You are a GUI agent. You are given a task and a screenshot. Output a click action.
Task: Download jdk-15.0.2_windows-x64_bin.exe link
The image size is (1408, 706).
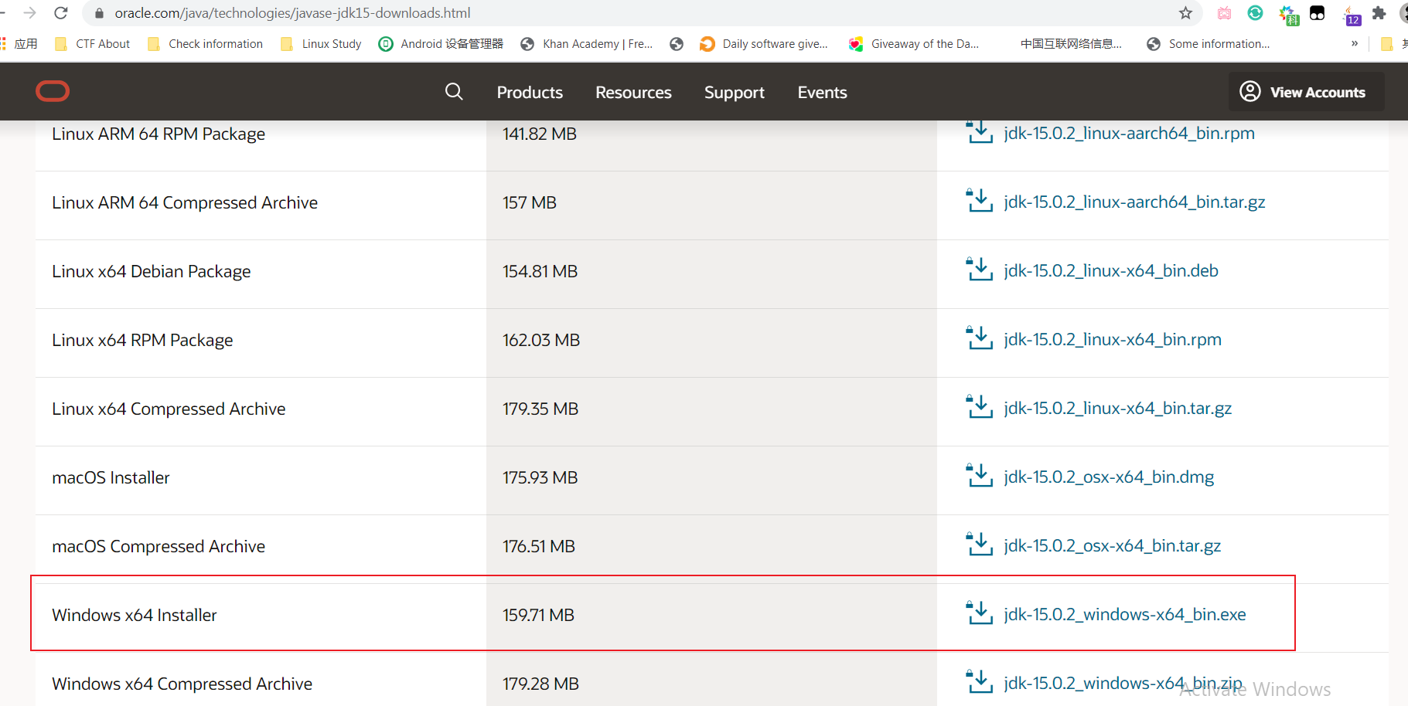click(1124, 615)
